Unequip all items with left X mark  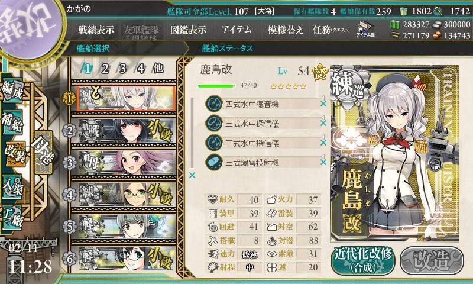[192, 175]
